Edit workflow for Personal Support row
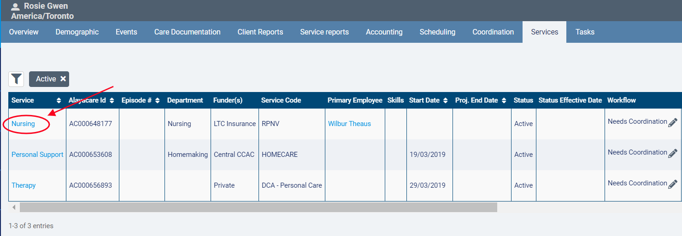 point(672,153)
